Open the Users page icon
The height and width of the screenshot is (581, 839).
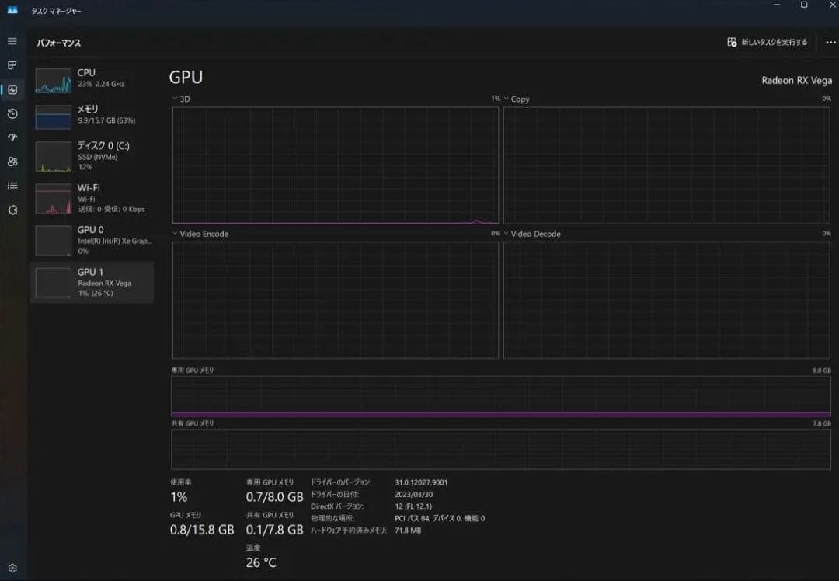pyautogui.click(x=11, y=162)
